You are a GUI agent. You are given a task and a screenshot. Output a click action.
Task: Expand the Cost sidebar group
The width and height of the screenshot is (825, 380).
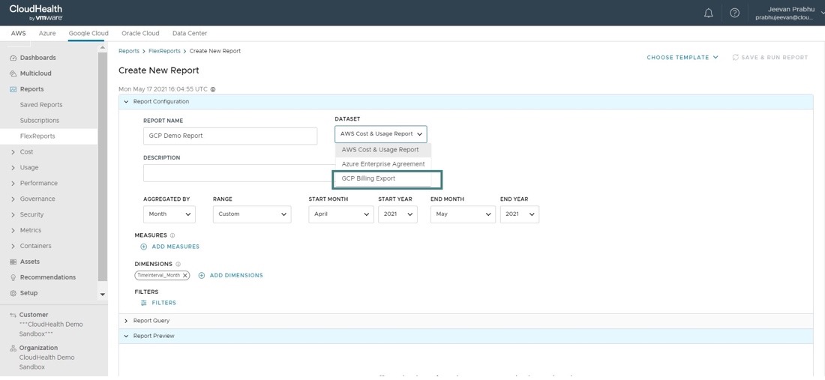click(x=13, y=152)
